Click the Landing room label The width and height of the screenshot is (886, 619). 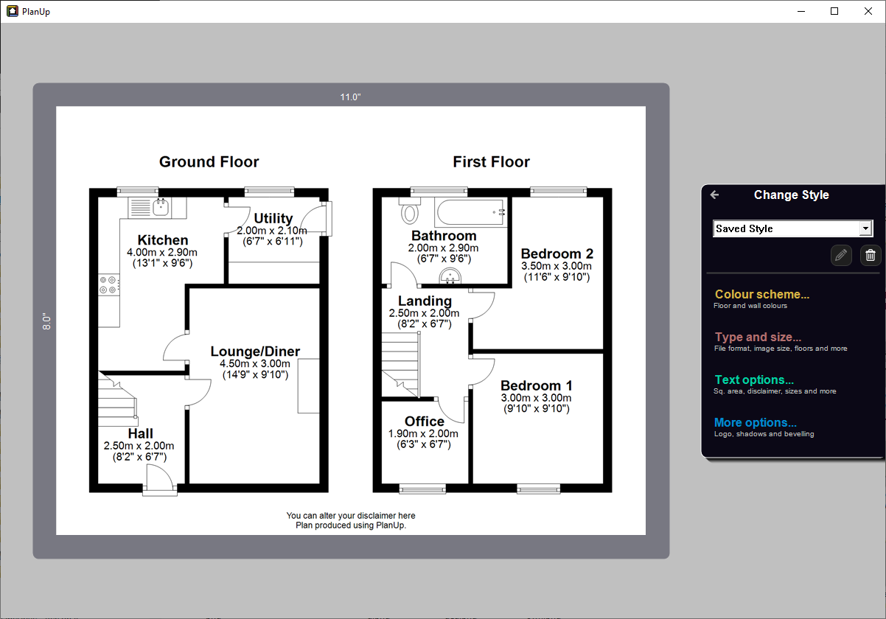425,301
